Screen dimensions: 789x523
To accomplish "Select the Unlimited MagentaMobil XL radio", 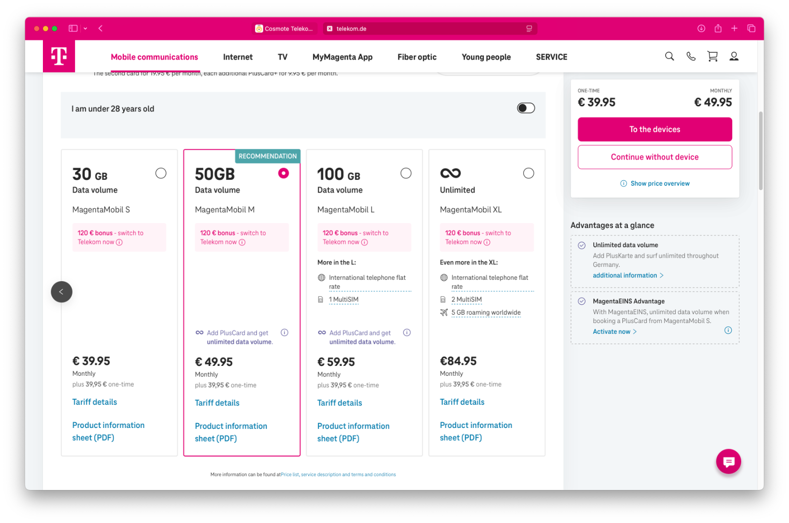I will (x=529, y=173).
